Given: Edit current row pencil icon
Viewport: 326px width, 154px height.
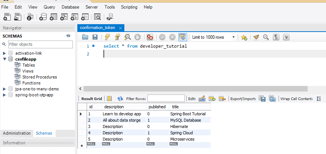Looking at the screenshot, I should click(x=202, y=99).
